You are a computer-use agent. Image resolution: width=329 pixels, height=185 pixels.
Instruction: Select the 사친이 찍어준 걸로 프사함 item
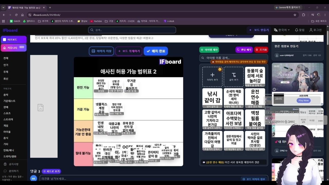click(255, 141)
